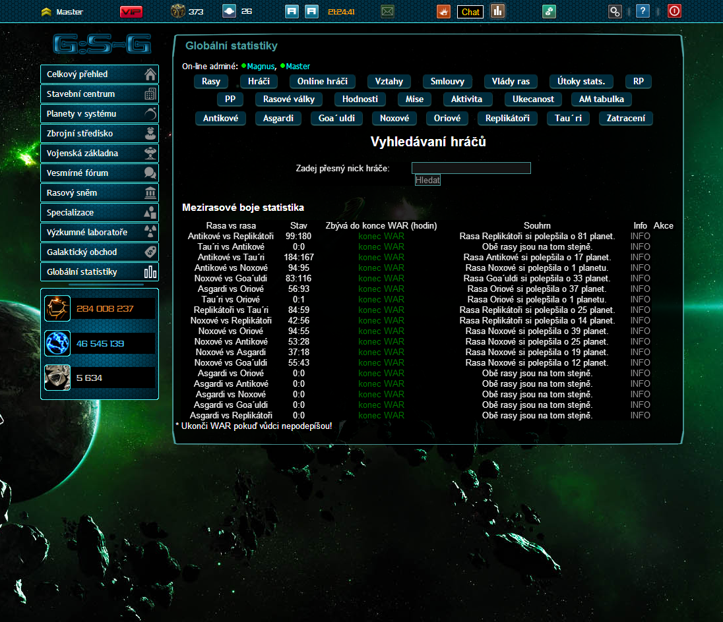Click the red power logout icon
The width and height of the screenshot is (723, 622).
tap(674, 11)
